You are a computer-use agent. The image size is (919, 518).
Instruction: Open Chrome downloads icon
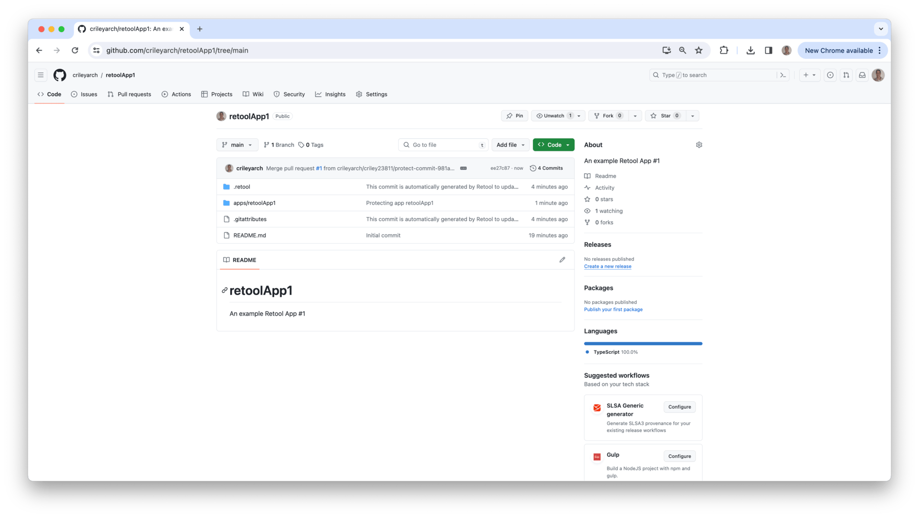[x=750, y=50]
